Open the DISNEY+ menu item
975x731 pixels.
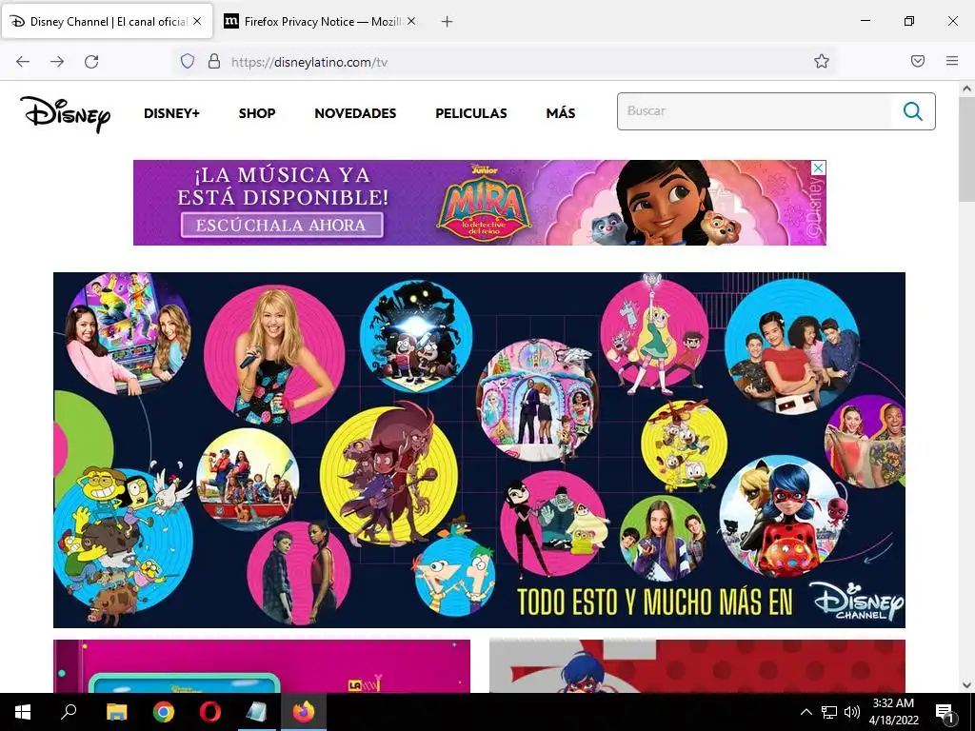pyautogui.click(x=171, y=113)
